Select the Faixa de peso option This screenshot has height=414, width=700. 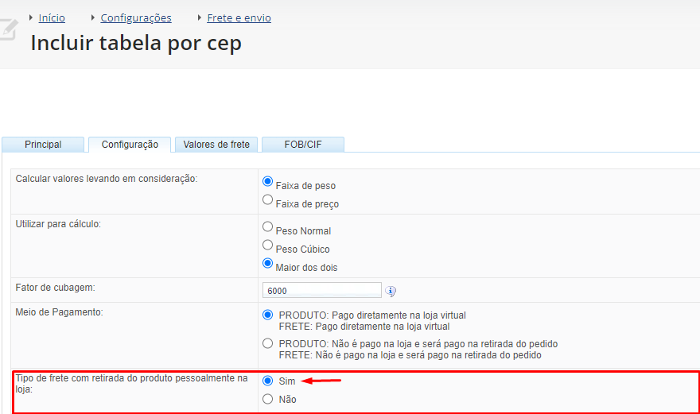point(267,181)
